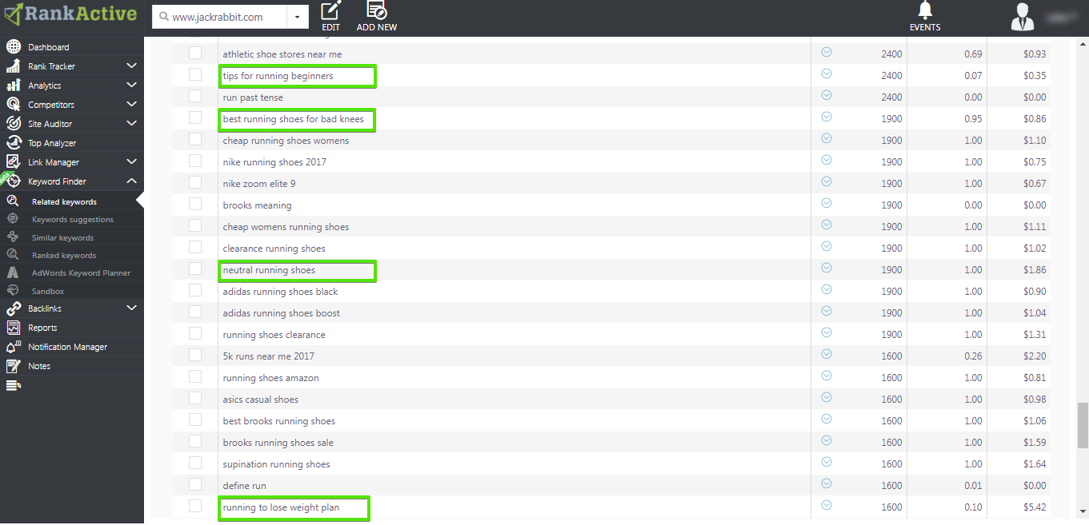This screenshot has width=1089, height=525.
Task: Click the Edit pencil icon
Action: (x=331, y=10)
